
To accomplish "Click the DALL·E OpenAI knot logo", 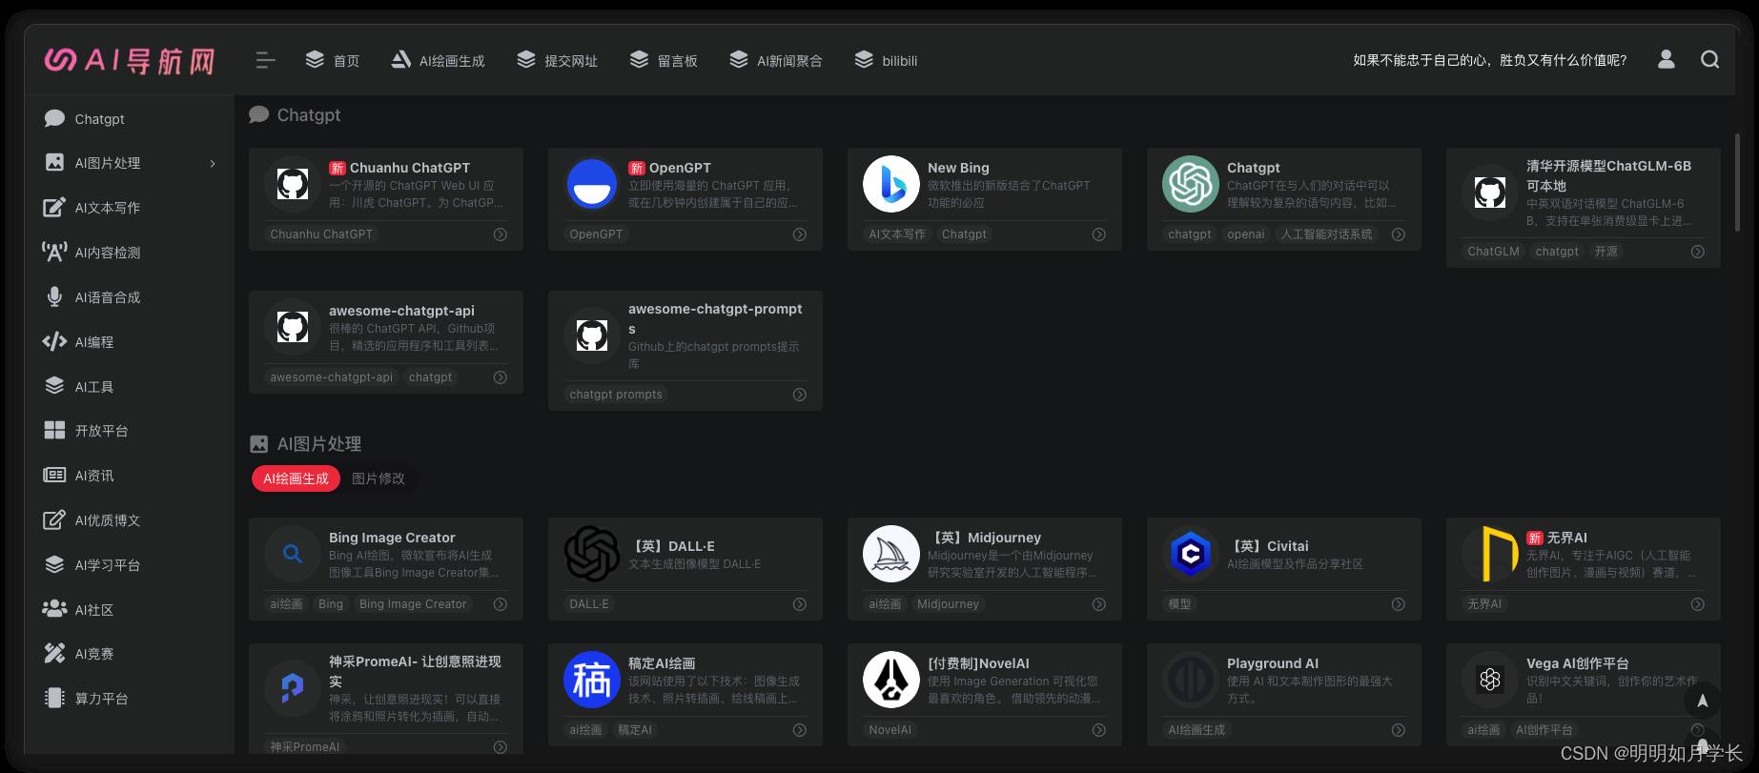I will pyautogui.click(x=592, y=554).
